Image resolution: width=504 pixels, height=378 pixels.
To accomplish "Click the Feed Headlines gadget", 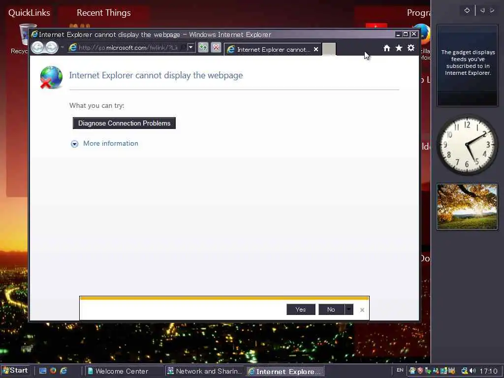I will coord(468,65).
